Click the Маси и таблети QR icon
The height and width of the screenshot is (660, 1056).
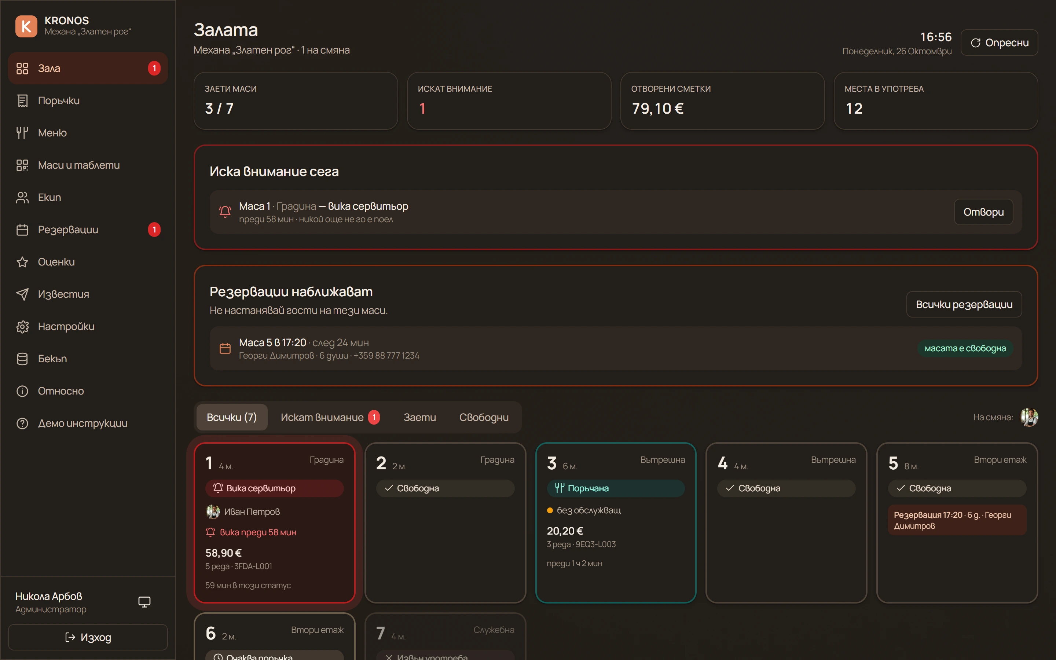tap(22, 165)
